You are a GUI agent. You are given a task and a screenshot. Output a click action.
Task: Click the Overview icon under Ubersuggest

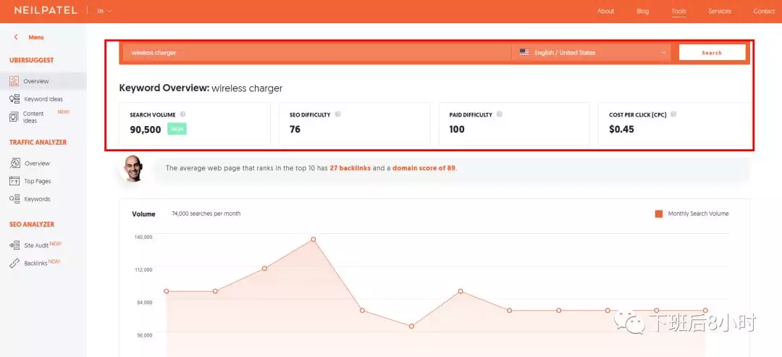pos(14,81)
